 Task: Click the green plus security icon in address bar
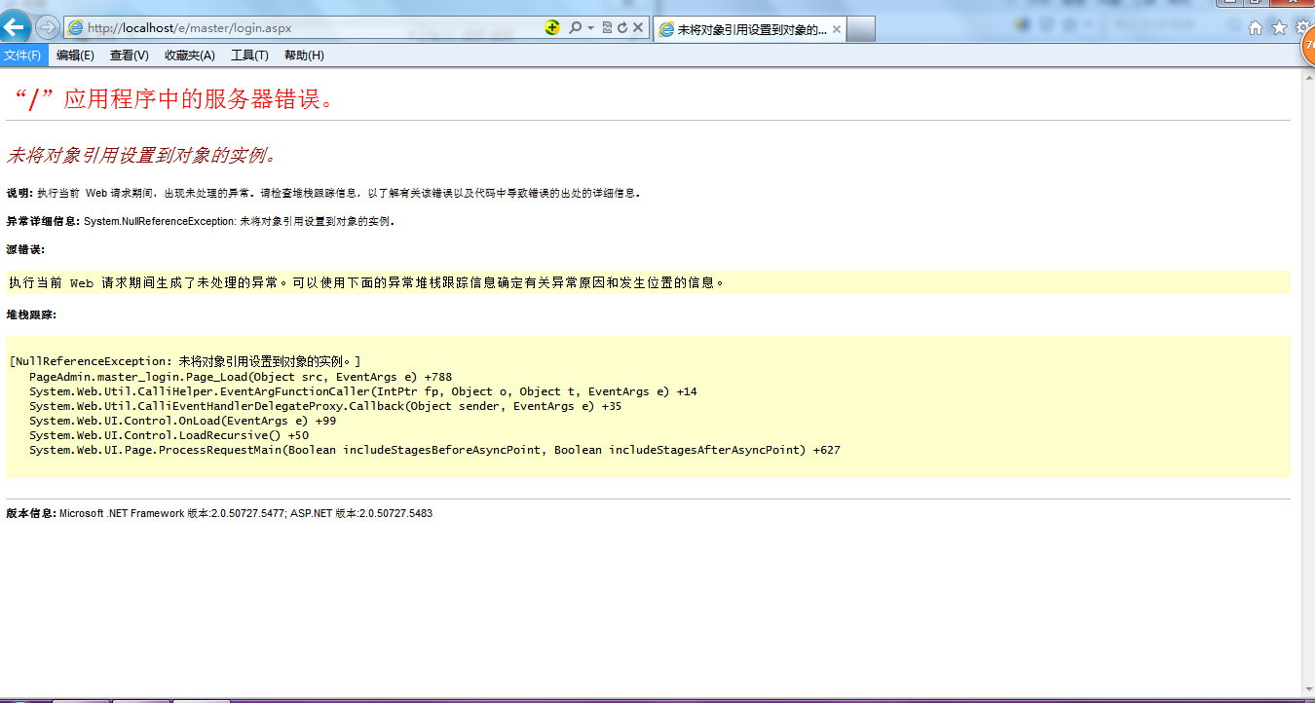pyautogui.click(x=552, y=28)
